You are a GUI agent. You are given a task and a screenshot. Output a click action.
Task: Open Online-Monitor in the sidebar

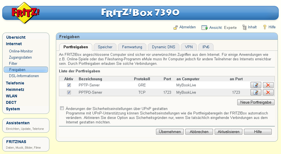21,51
